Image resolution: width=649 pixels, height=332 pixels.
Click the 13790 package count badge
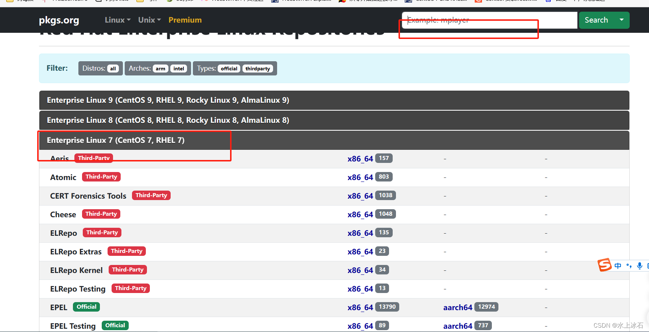pos(387,307)
